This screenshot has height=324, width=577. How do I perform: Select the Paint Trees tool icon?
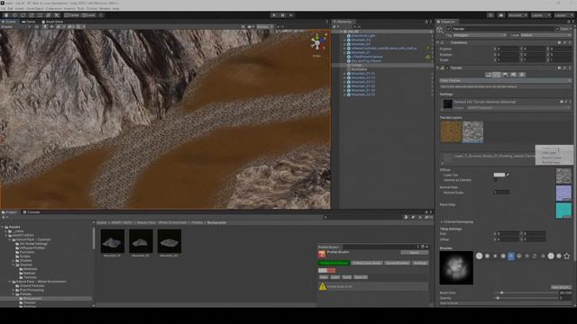pos(505,75)
